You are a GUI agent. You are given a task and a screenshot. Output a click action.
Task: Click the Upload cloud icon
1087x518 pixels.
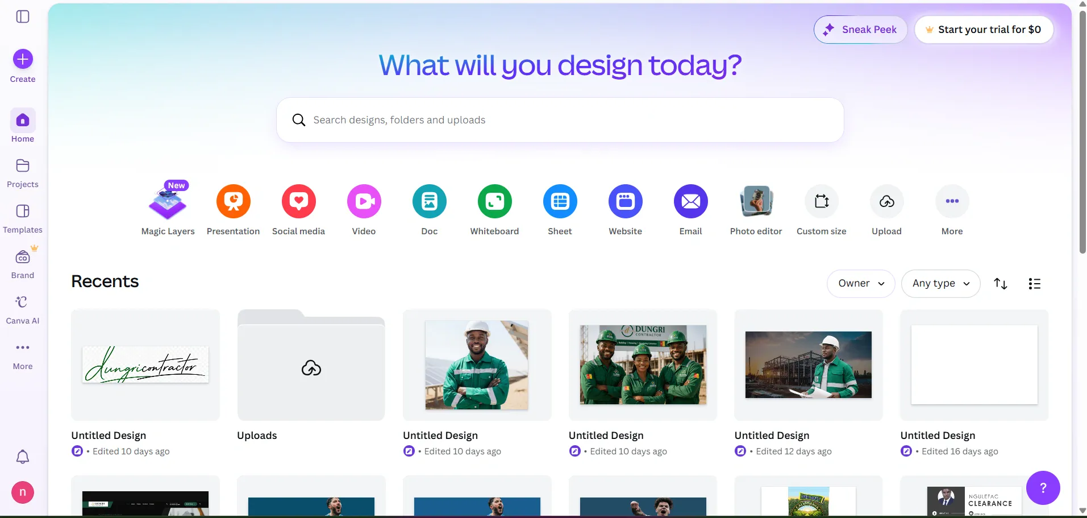(887, 201)
